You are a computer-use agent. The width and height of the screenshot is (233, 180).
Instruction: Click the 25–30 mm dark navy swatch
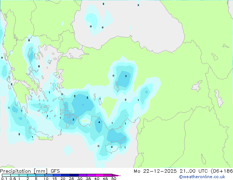point(74,175)
